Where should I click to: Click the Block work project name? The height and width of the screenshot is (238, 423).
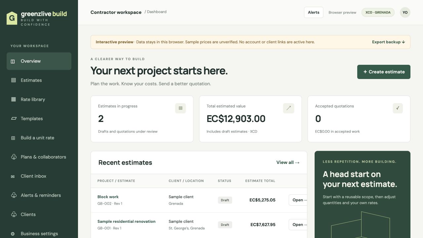click(108, 197)
